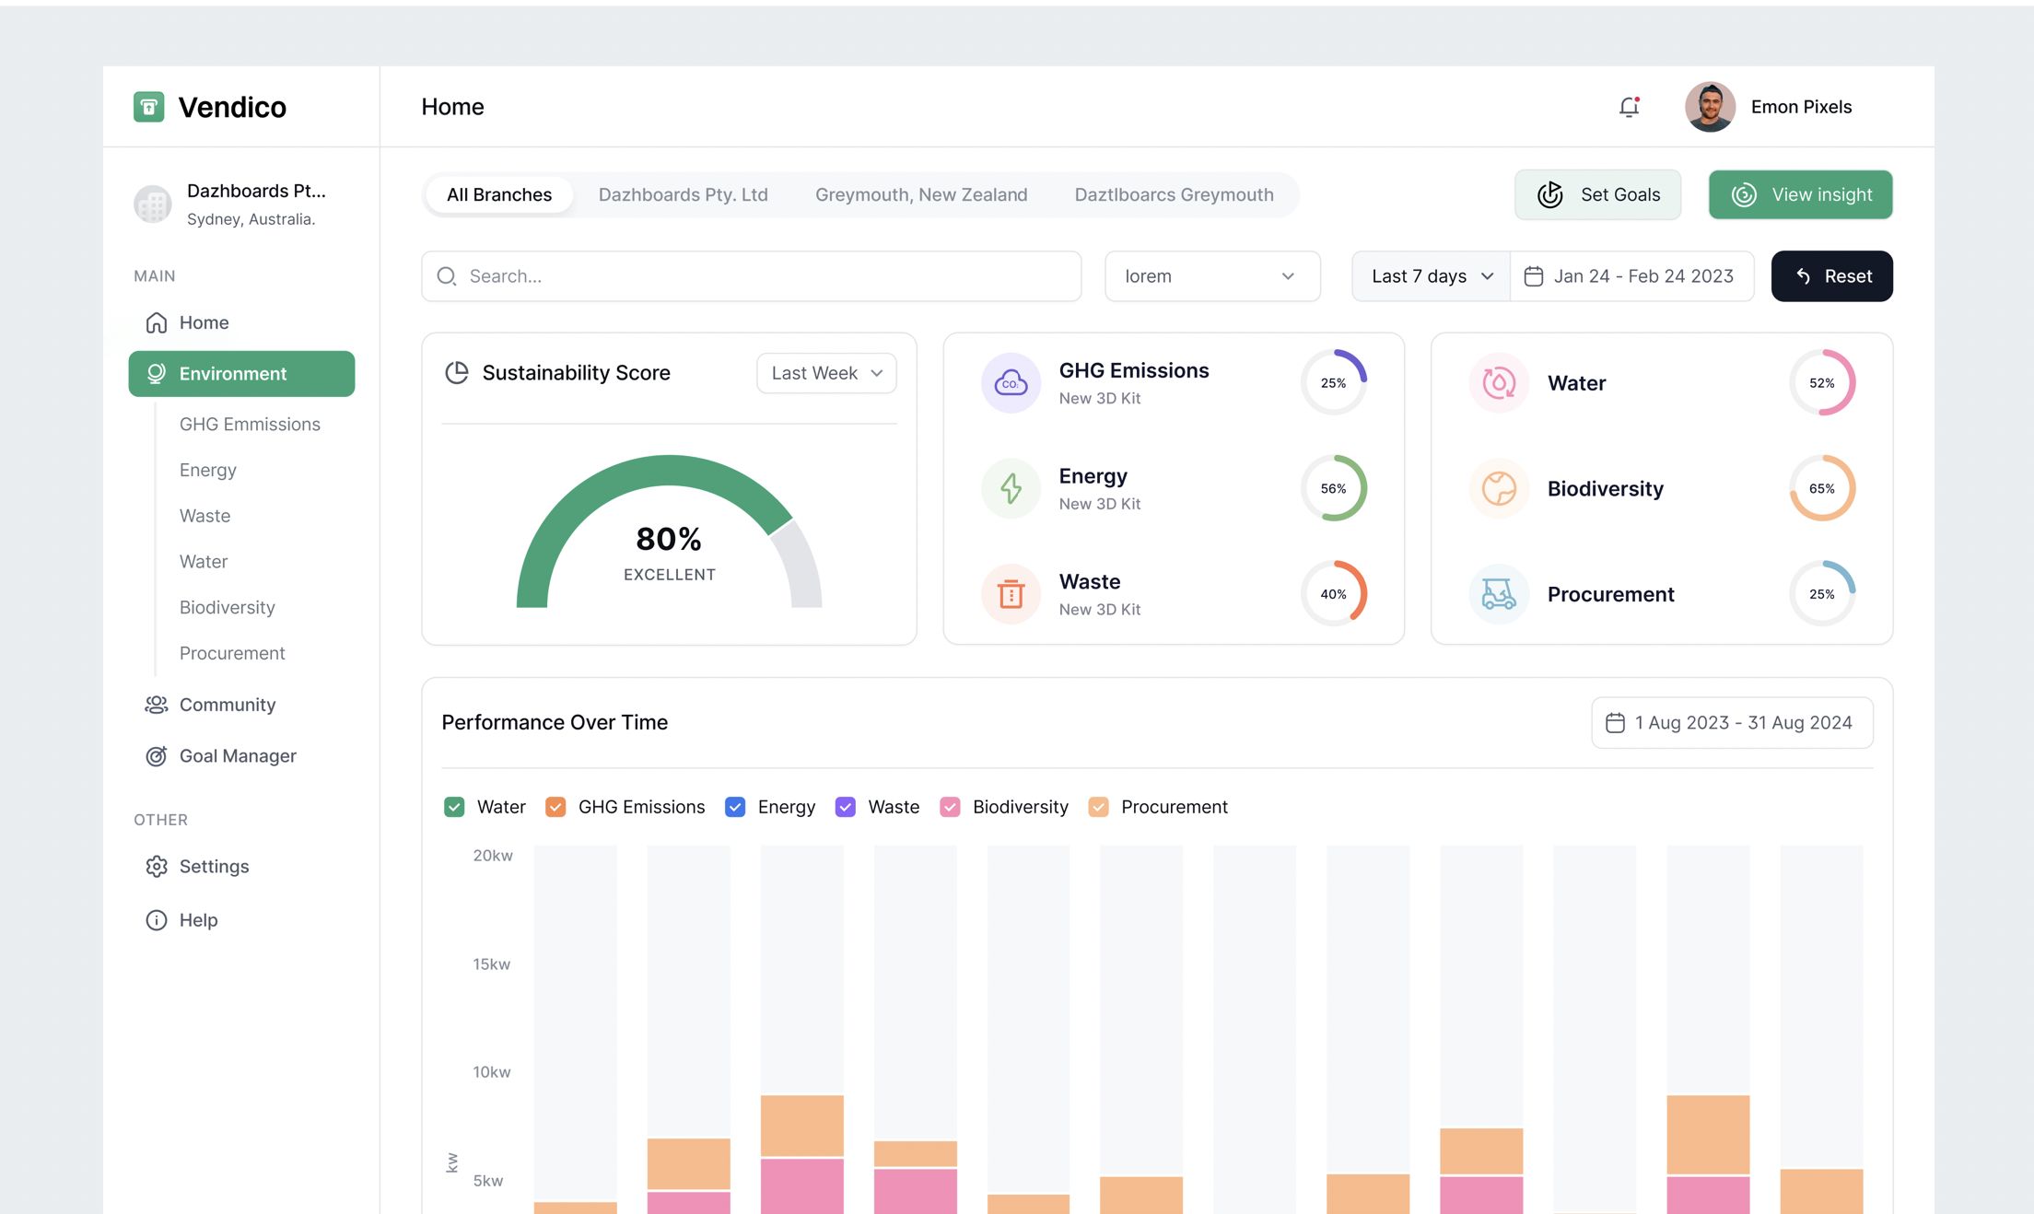Open Goal Manager from the sidebar

[237, 755]
